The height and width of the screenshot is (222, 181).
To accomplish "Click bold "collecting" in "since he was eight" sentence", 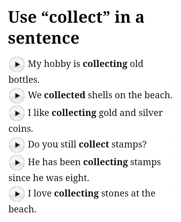I will coord(105,162).
